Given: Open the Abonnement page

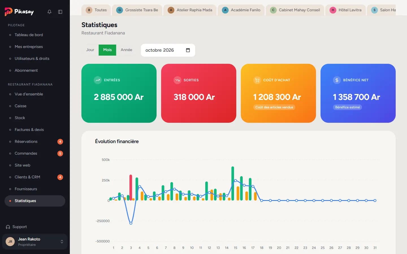Looking at the screenshot, I should [35, 71].
